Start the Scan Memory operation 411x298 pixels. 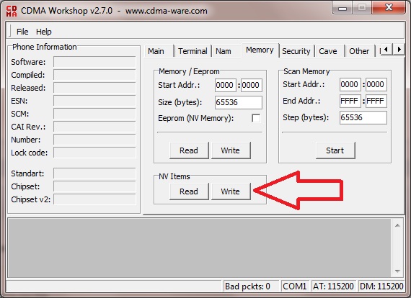pos(335,150)
